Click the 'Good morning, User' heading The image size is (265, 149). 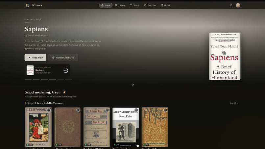42,92
